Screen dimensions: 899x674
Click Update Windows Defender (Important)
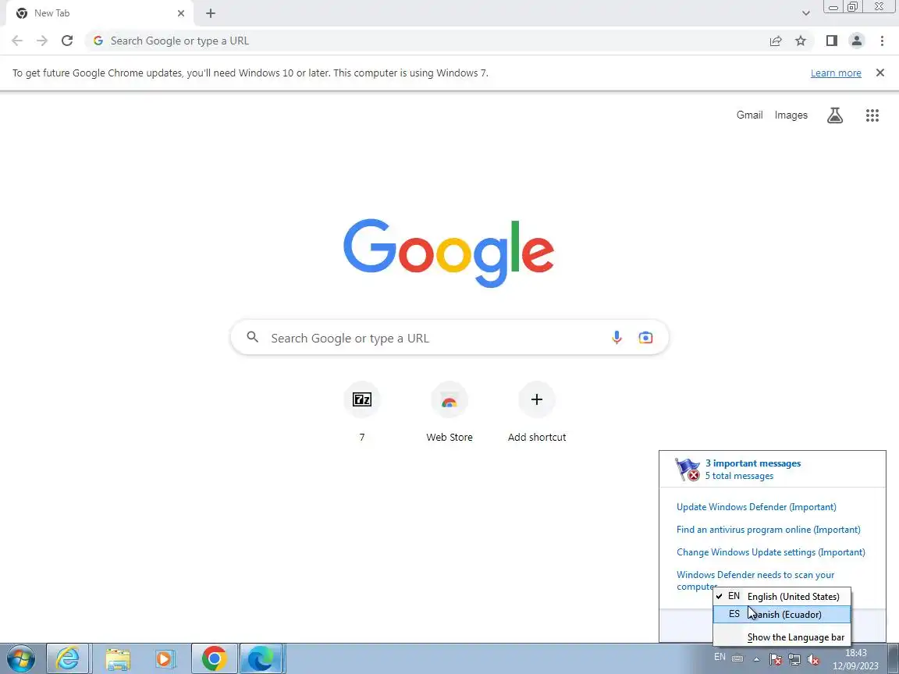point(756,506)
